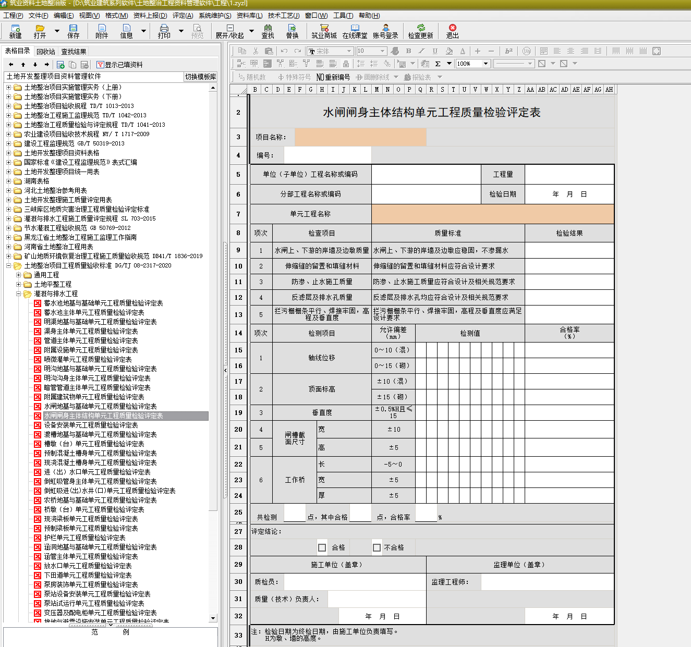Image resolution: width=691 pixels, height=647 pixels.
Task: Click the up arrow in directory toolbar
Action: click(23, 65)
